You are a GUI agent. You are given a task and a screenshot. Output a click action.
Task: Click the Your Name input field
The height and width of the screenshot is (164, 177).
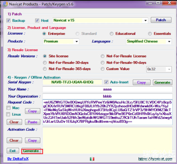[107, 89]
